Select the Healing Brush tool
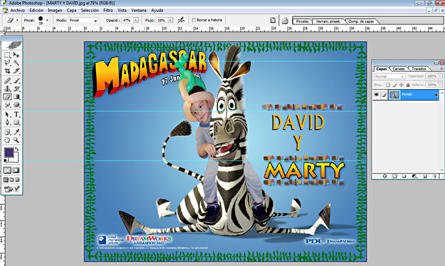The width and height of the screenshot is (445, 266). pyautogui.click(x=7, y=81)
